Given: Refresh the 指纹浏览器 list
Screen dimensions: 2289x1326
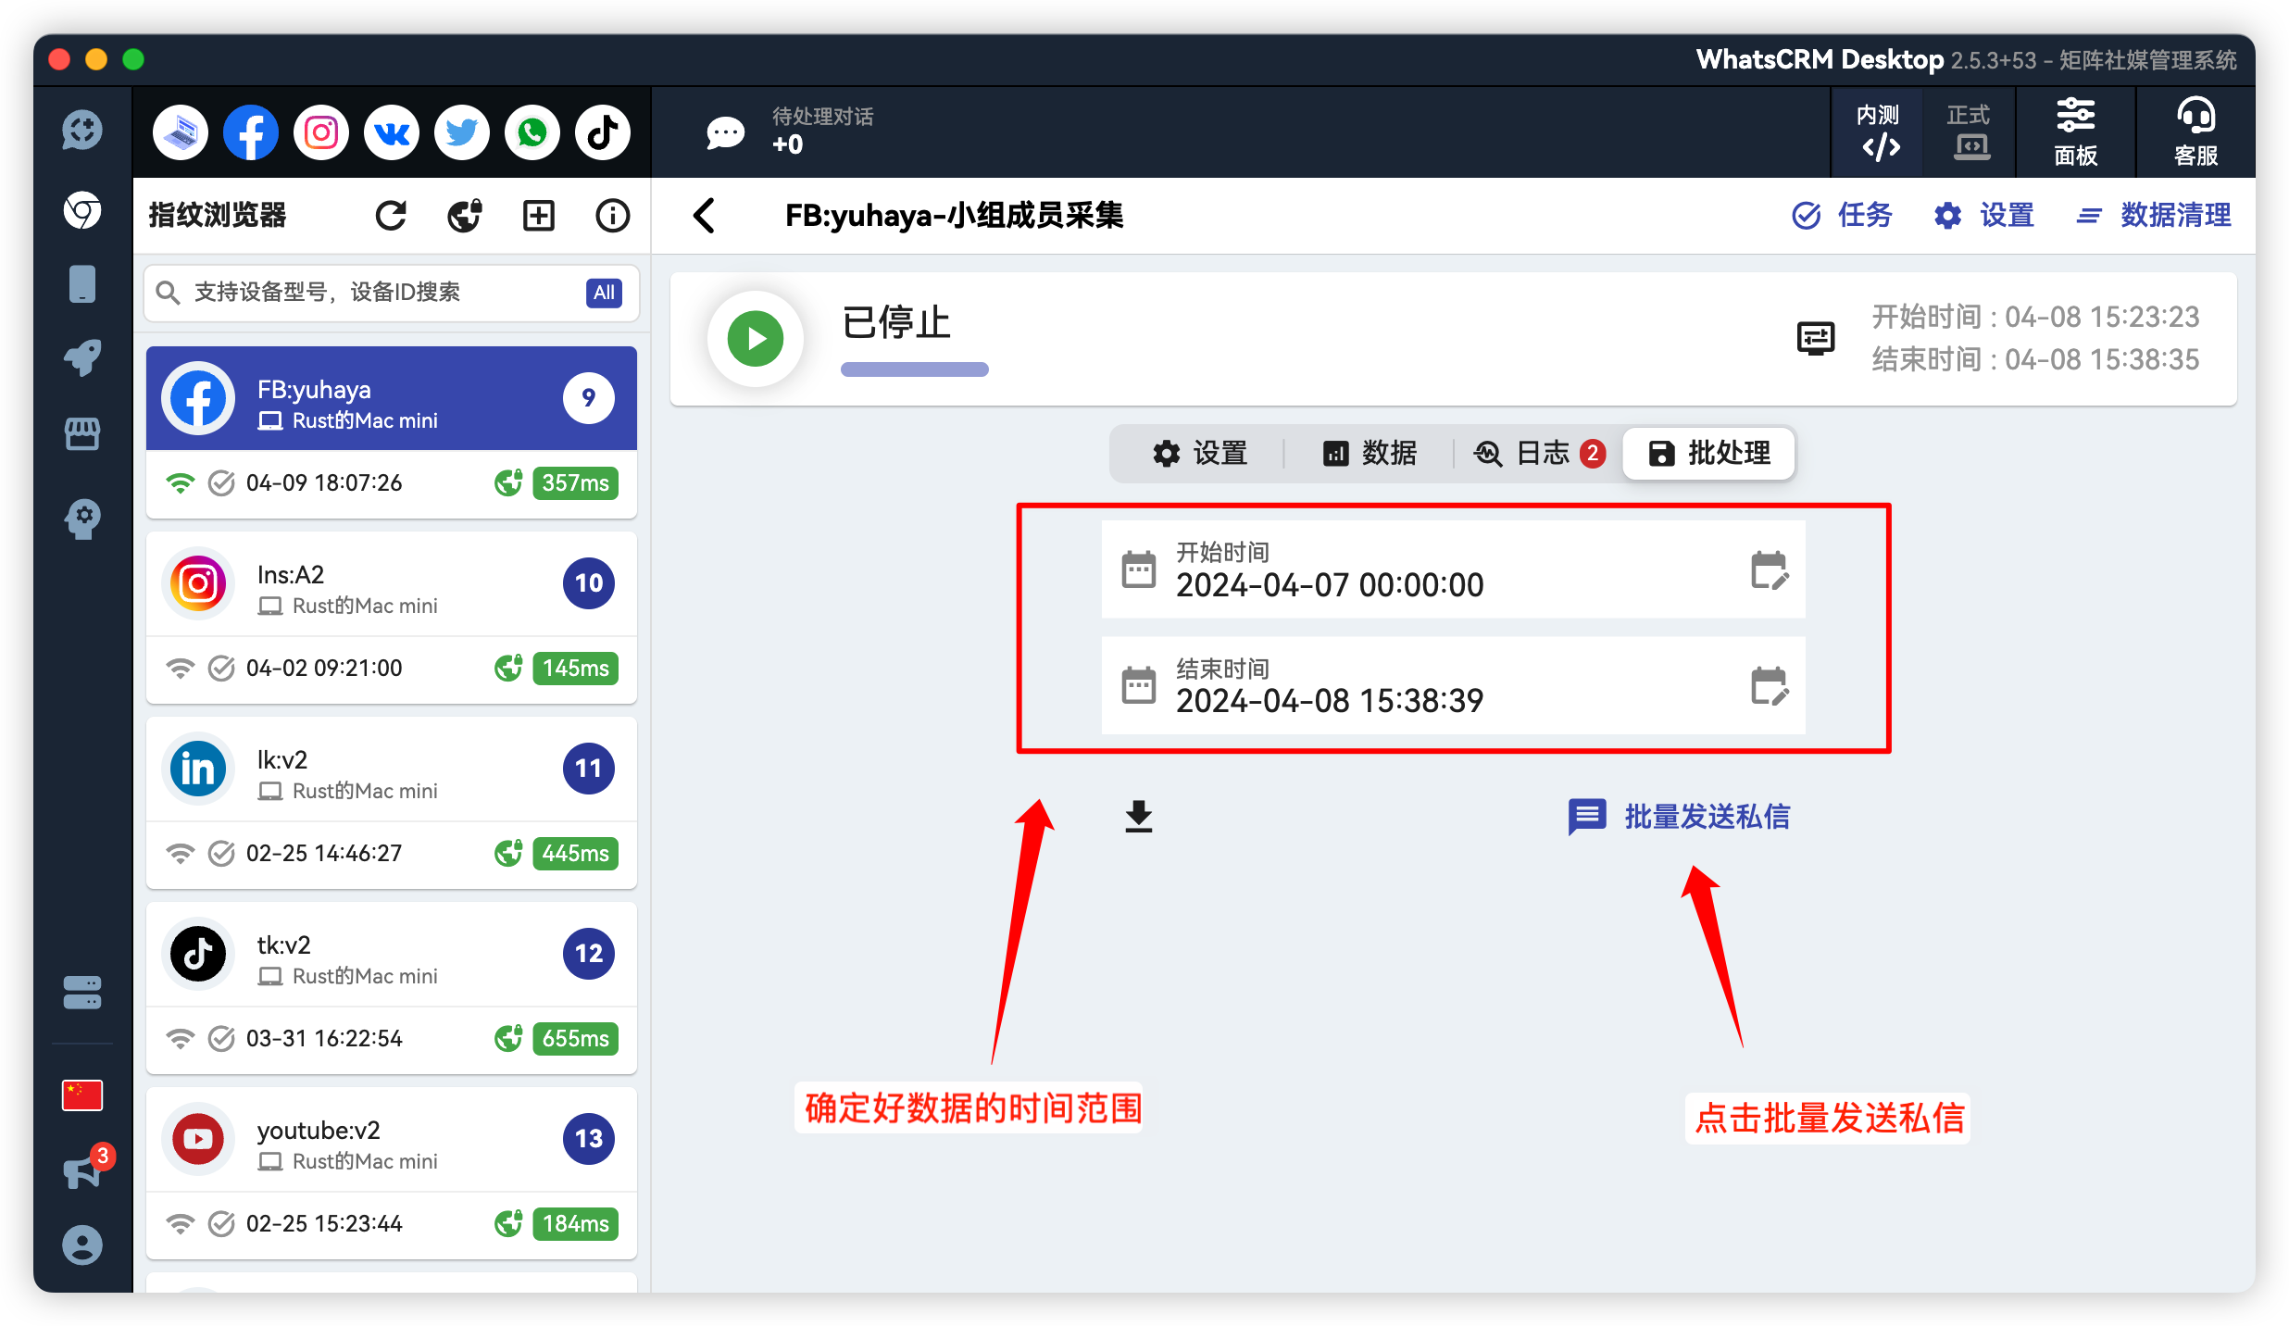Looking at the screenshot, I should (391, 214).
